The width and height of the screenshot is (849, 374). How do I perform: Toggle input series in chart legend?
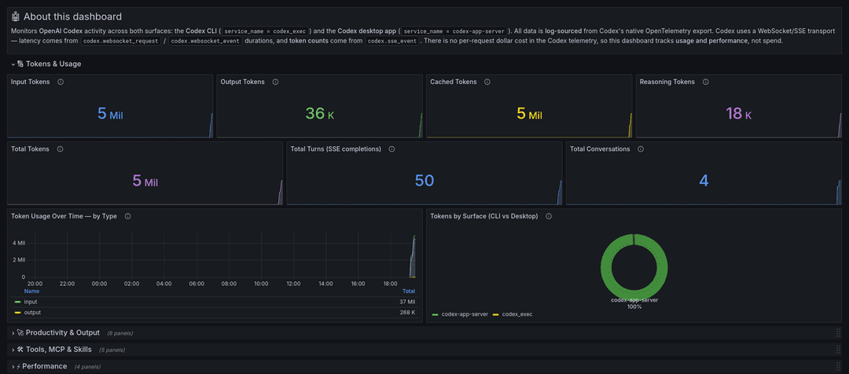(x=31, y=302)
